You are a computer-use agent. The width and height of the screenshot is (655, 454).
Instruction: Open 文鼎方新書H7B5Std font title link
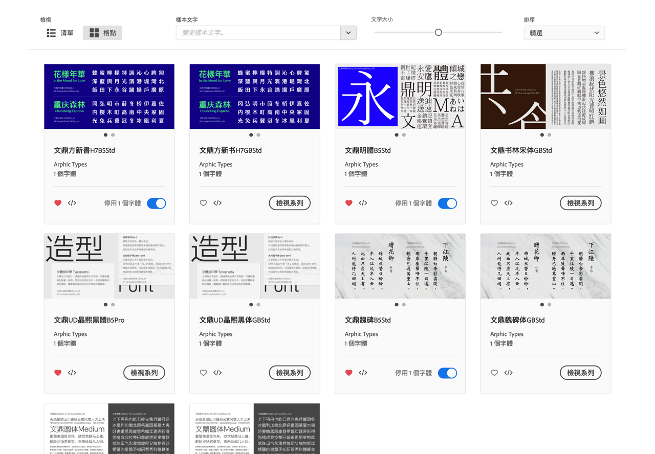point(84,150)
